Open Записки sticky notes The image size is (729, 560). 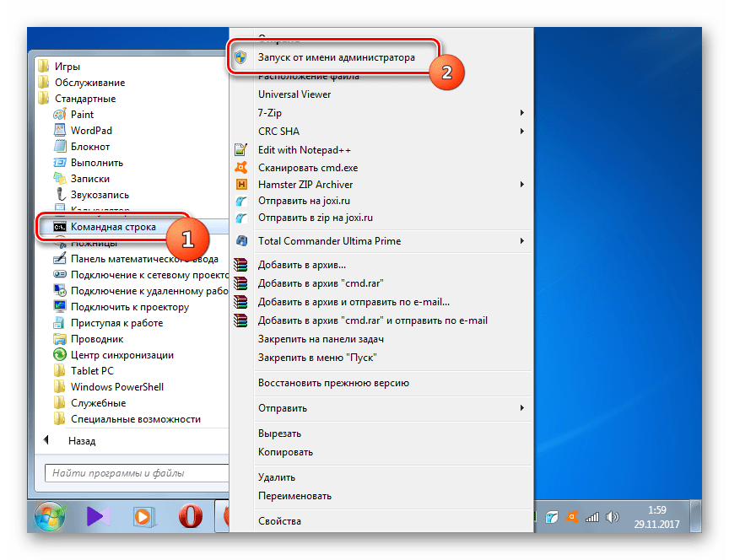coord(82,179)
